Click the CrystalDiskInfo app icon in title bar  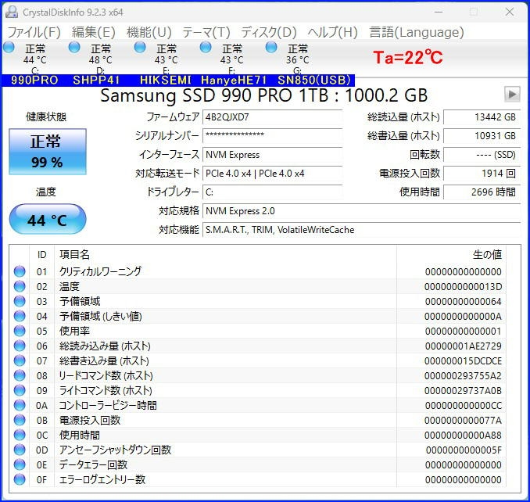(x=12, y=12)
